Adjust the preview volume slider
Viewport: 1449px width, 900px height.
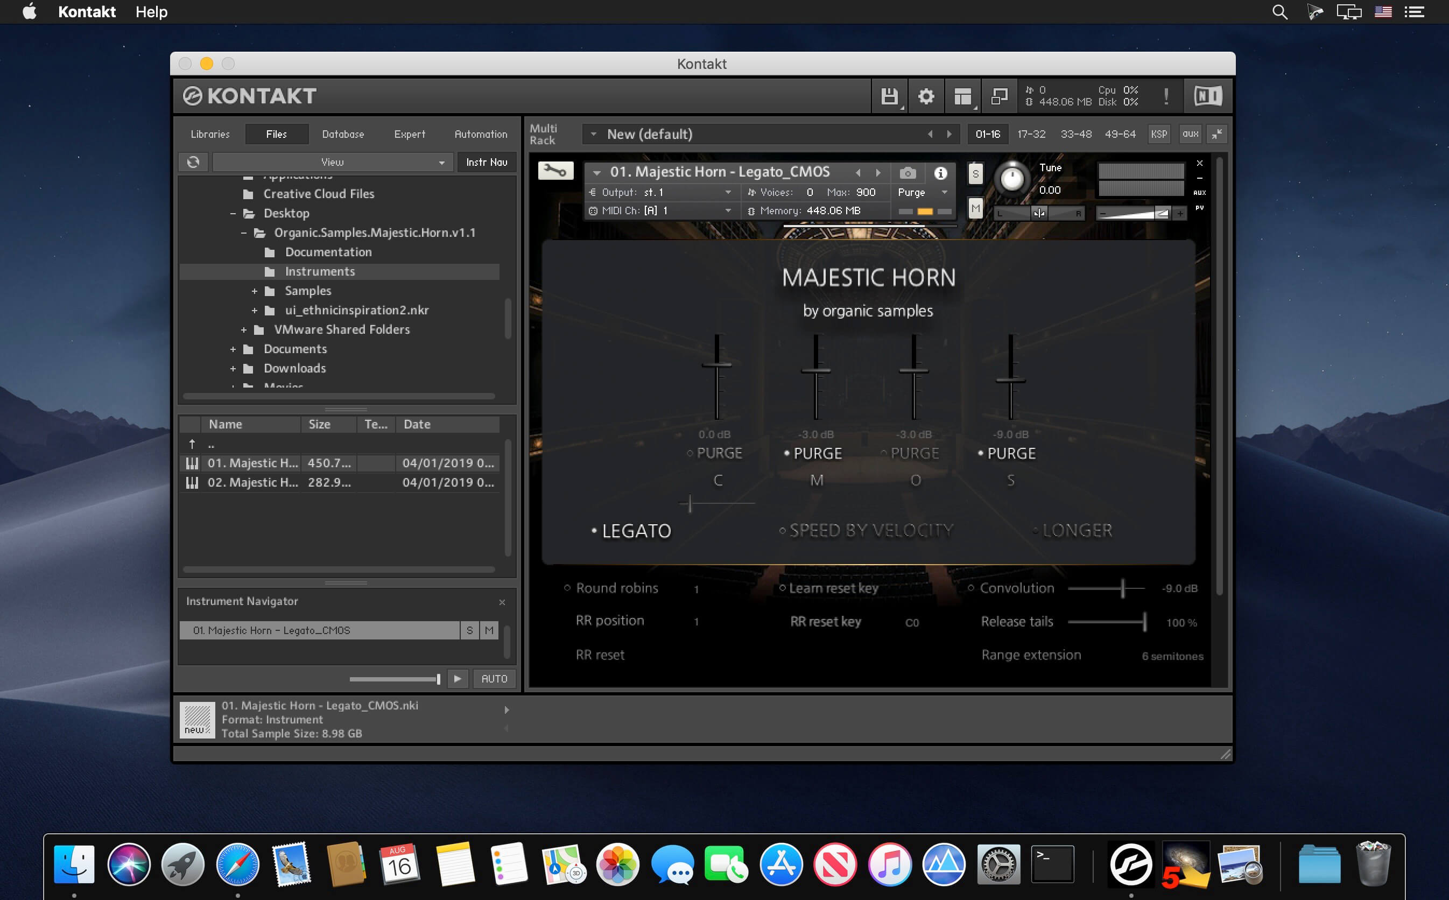pyautogui.click(x=395, y=679)
